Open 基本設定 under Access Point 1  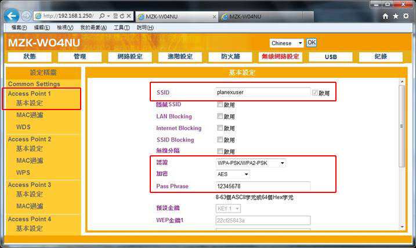(30, 103)
